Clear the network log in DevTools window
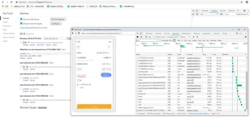The width and height of the screenshot is (250, 117). (141, 37)
